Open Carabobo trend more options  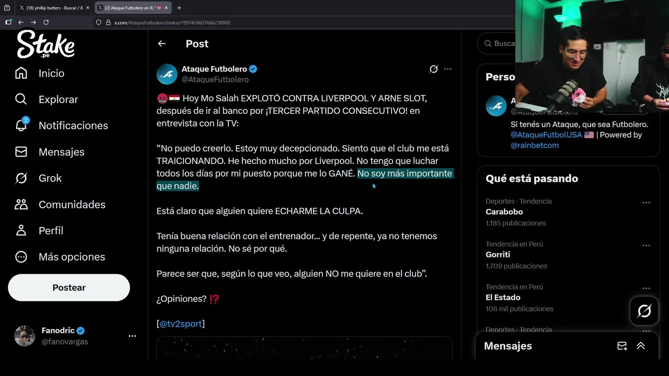[647, 203]
